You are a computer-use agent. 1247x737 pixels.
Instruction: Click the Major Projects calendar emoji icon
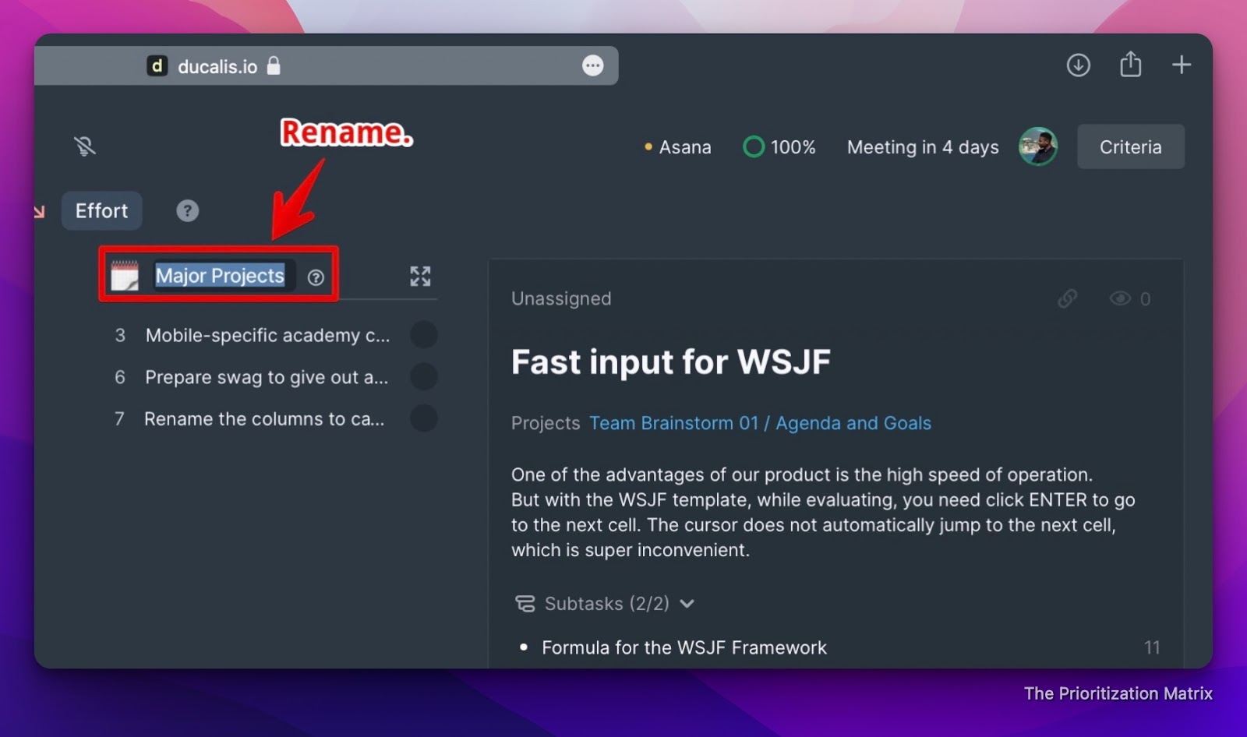(x=125, y=276)
